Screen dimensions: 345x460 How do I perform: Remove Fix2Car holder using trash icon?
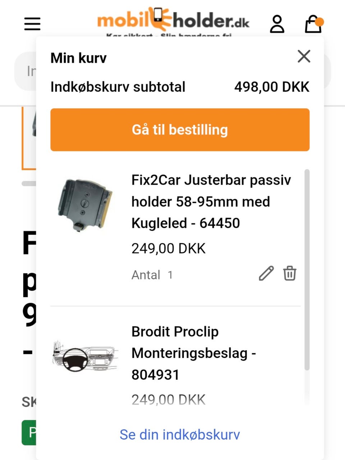(x=289, y=274)
